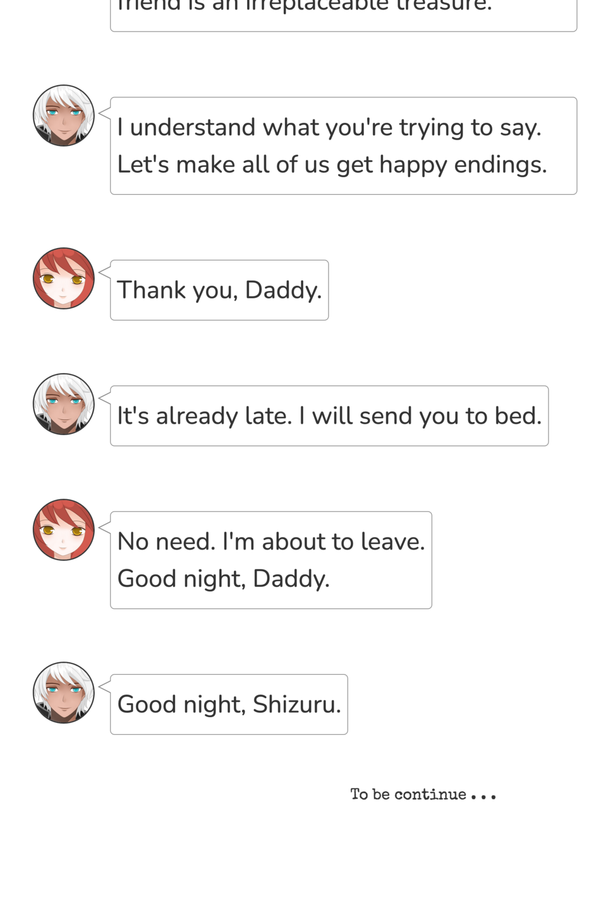Viewport: 594px width, 924px height.
Task: Click the "No need. I'm about to leave." bubble
Action: (x=271, y=560)
